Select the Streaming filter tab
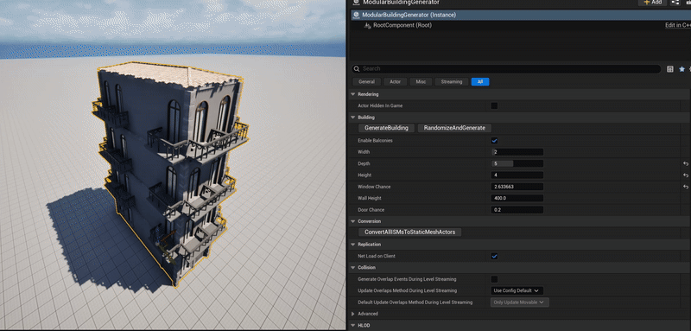 click(452, 82)
